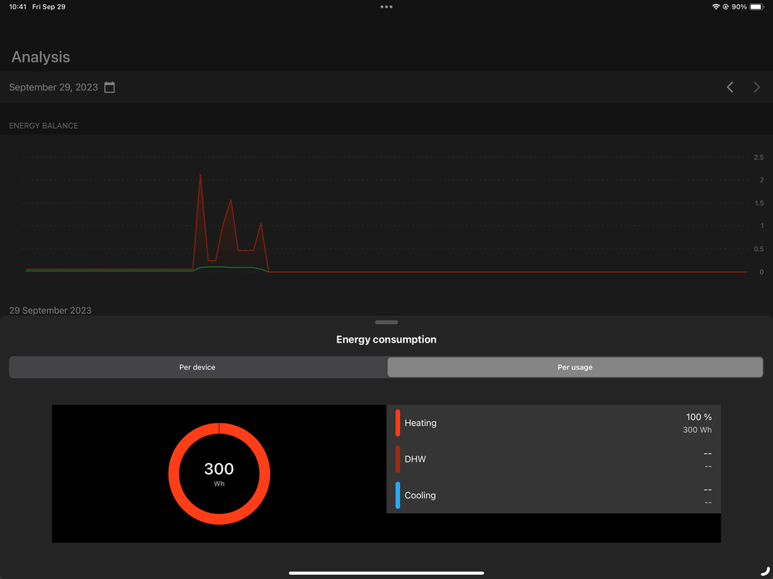Select the Cooling usage row
The height and width of the screenshot is (579, 773).
[553, 496]
